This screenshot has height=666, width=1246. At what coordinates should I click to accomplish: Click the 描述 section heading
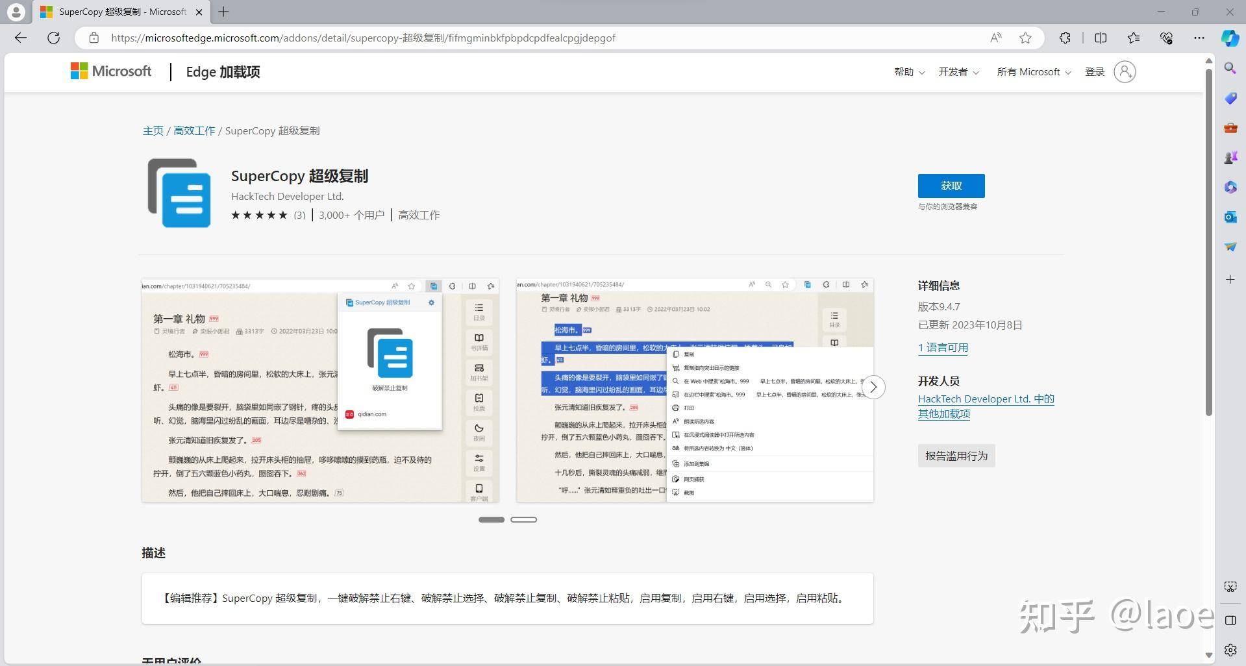(154, 552)
